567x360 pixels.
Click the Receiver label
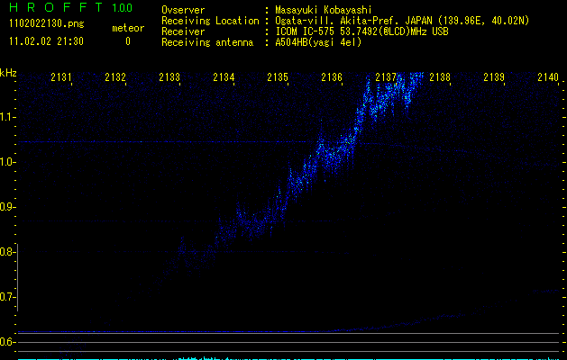coord(183,31)
